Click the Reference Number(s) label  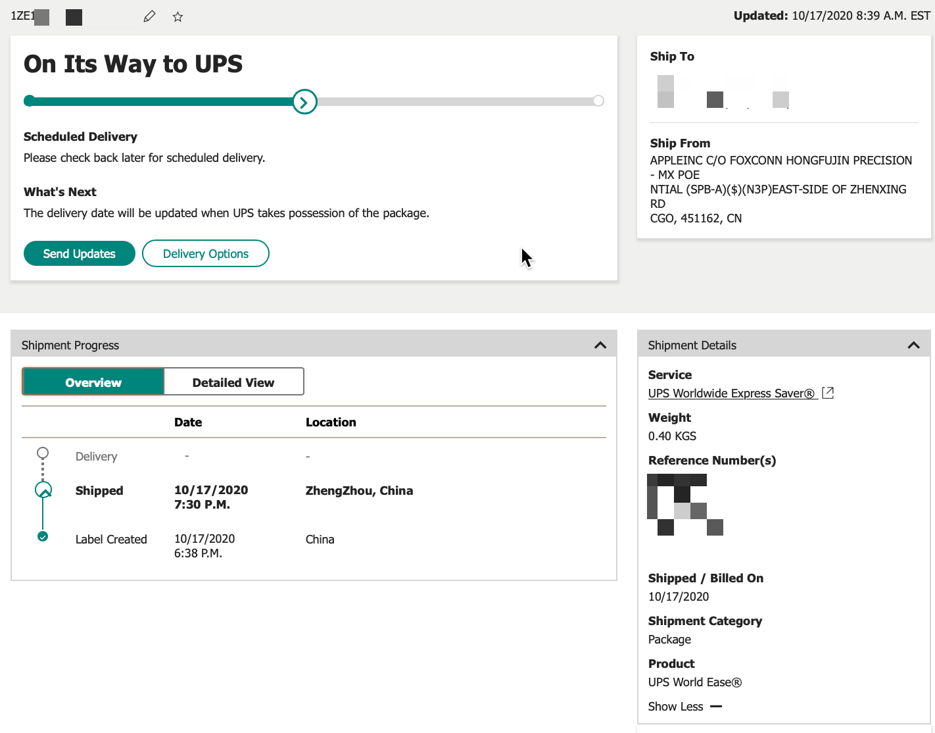712,460
